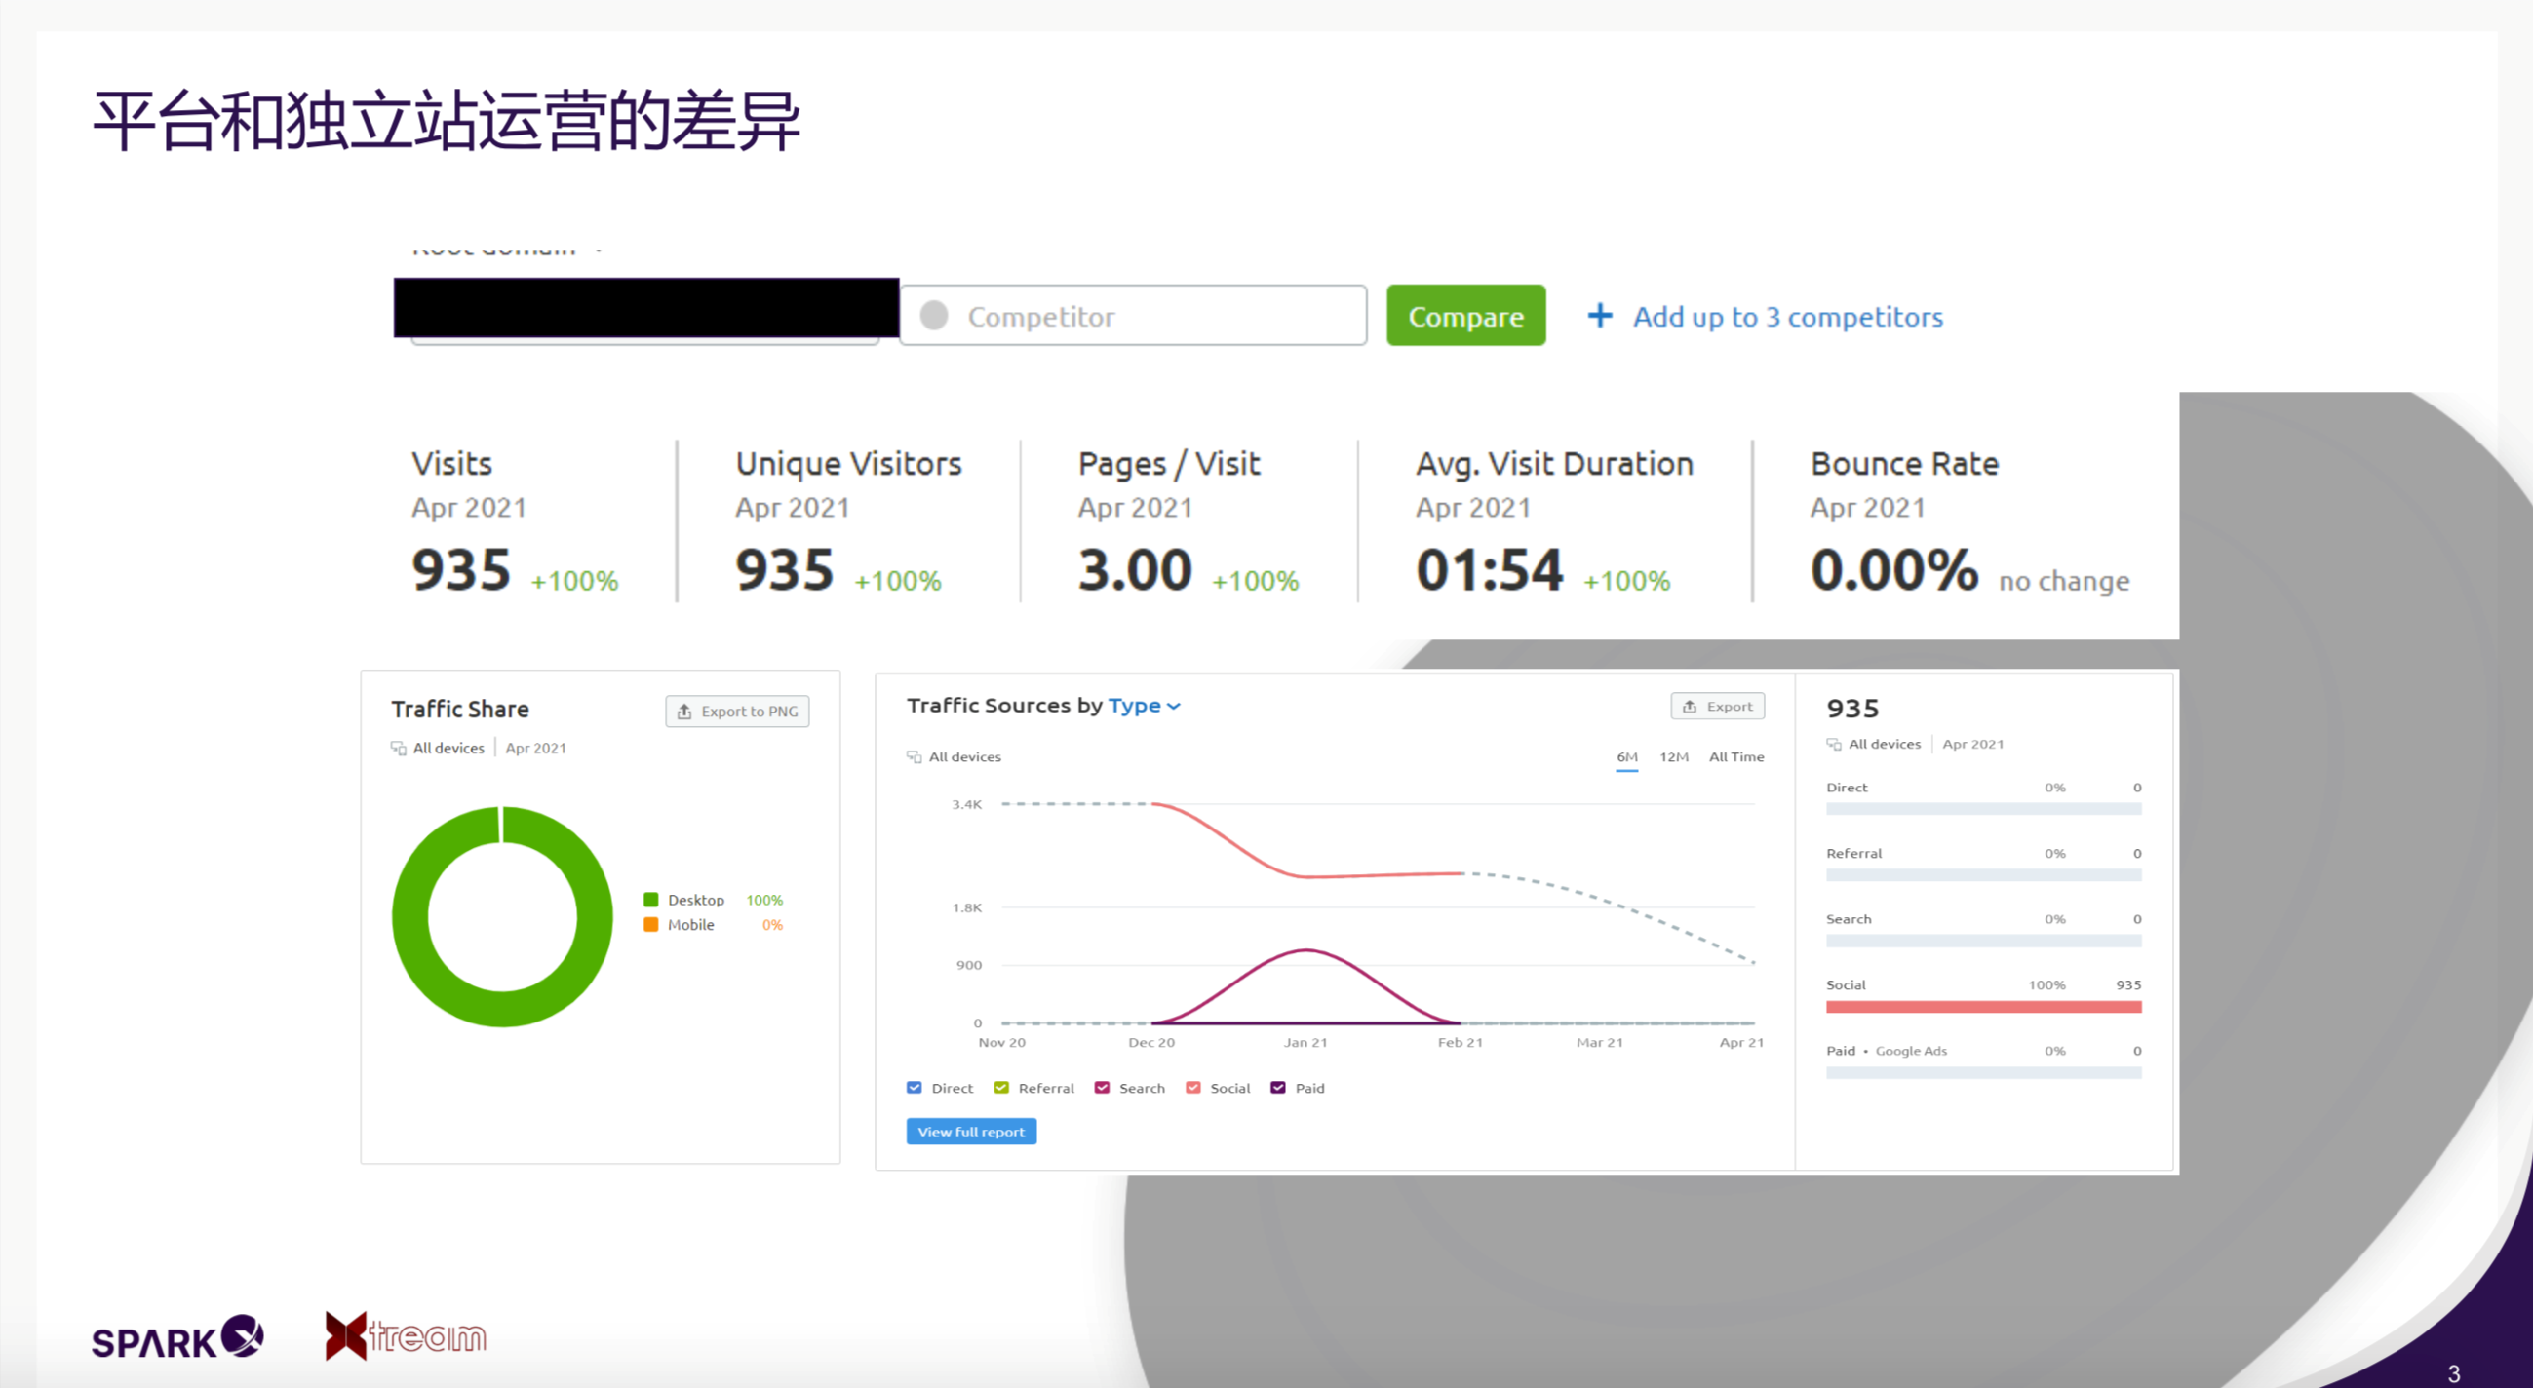Click the Pages / Visit value 3.00
The image size is (2533, 1388).
[x=1135, y=570]
